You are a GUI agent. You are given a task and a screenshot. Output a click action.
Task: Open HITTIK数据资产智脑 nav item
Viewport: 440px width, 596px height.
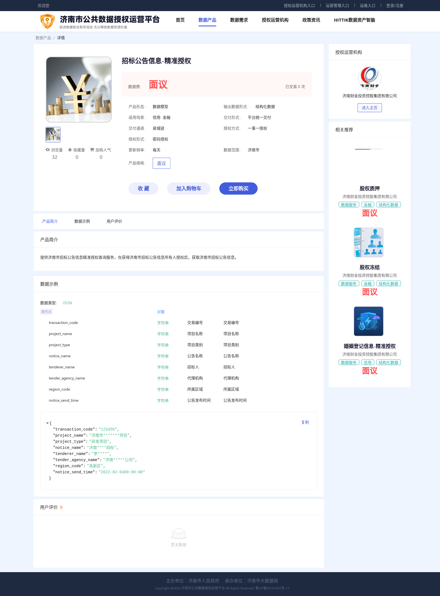click(354, 20)
